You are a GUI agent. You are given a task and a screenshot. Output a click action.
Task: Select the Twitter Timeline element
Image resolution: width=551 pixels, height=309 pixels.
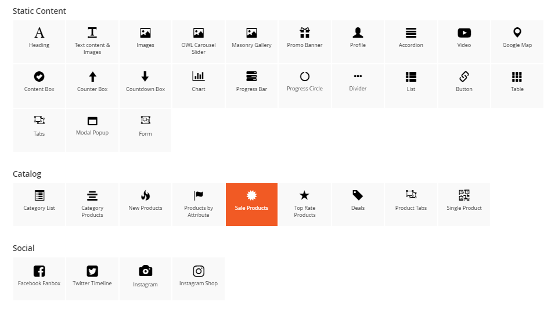tap(92, 278)
